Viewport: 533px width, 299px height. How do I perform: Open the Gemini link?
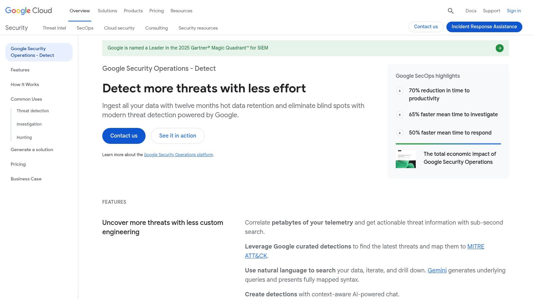coord(437,270)
